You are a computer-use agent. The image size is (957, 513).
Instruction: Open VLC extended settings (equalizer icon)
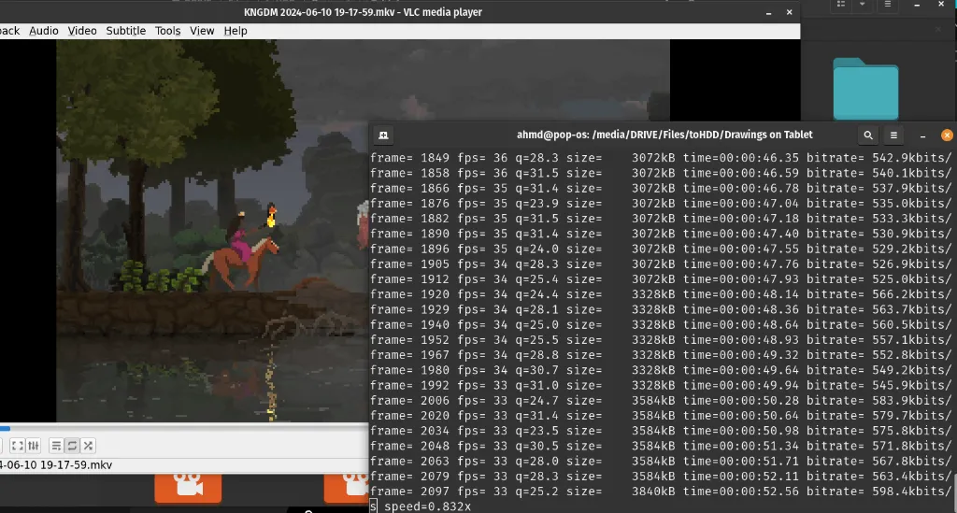click(x=34, y=446)
